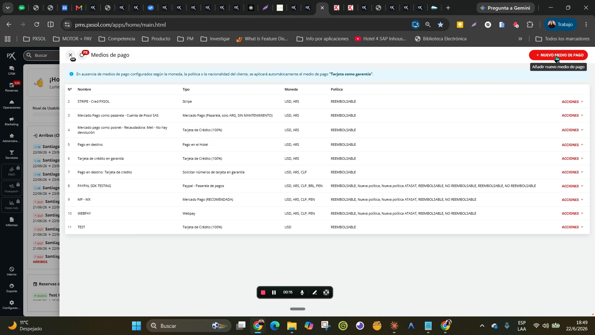Toggle the recording microphone
Image resolution: width=595 pixels, height=335 pixels.
[302, 293]
